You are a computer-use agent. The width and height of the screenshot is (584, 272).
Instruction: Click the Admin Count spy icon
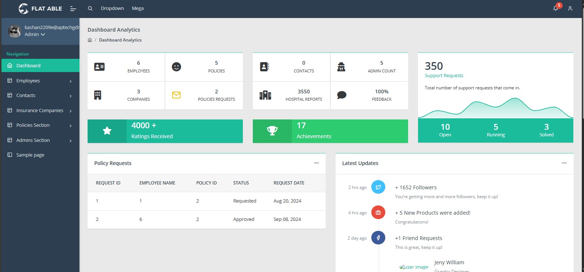click(x=341, y=67)
